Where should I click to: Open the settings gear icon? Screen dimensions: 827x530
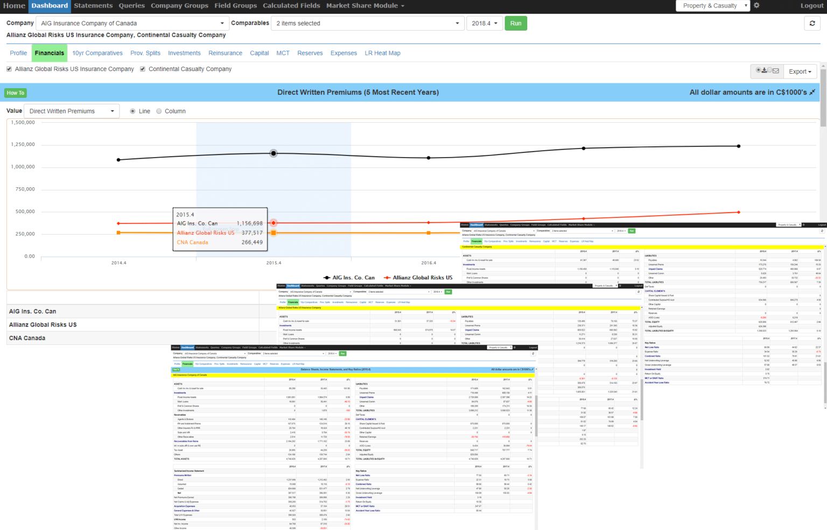[756, 5]
